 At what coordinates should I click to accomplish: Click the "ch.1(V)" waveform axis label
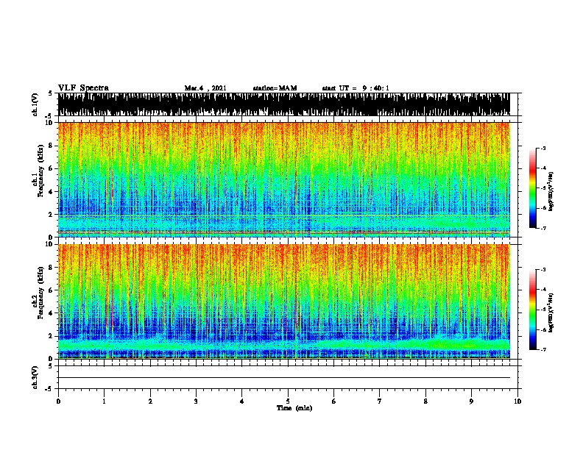click(x=35, y=104)
